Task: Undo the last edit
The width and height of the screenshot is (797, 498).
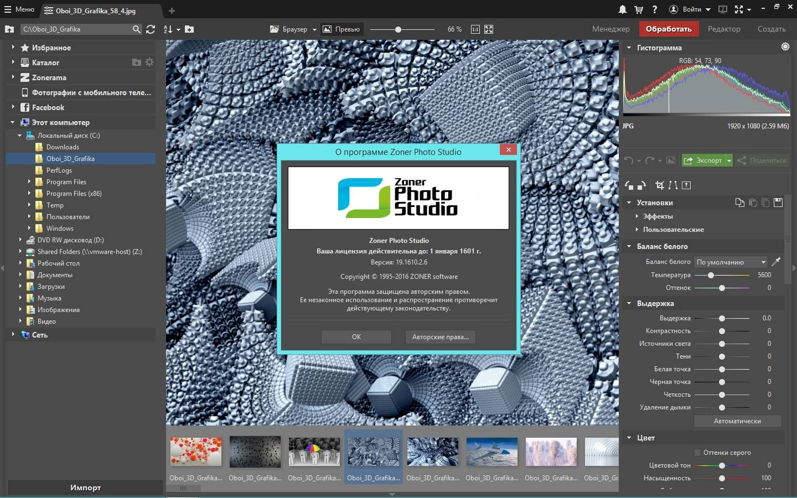Action: (x=629, y=160)
